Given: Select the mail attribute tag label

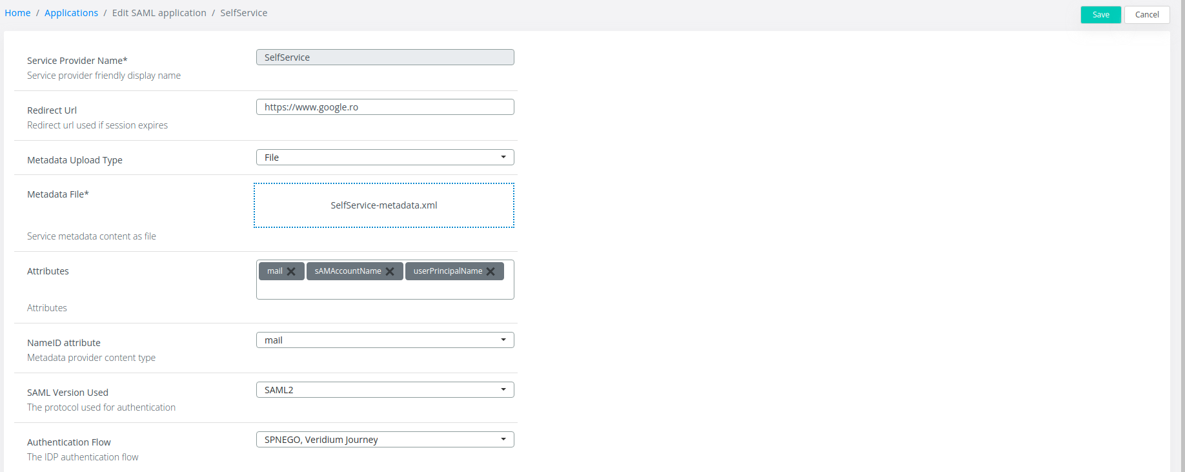Looking at the screenshot, I should point(275,271).
